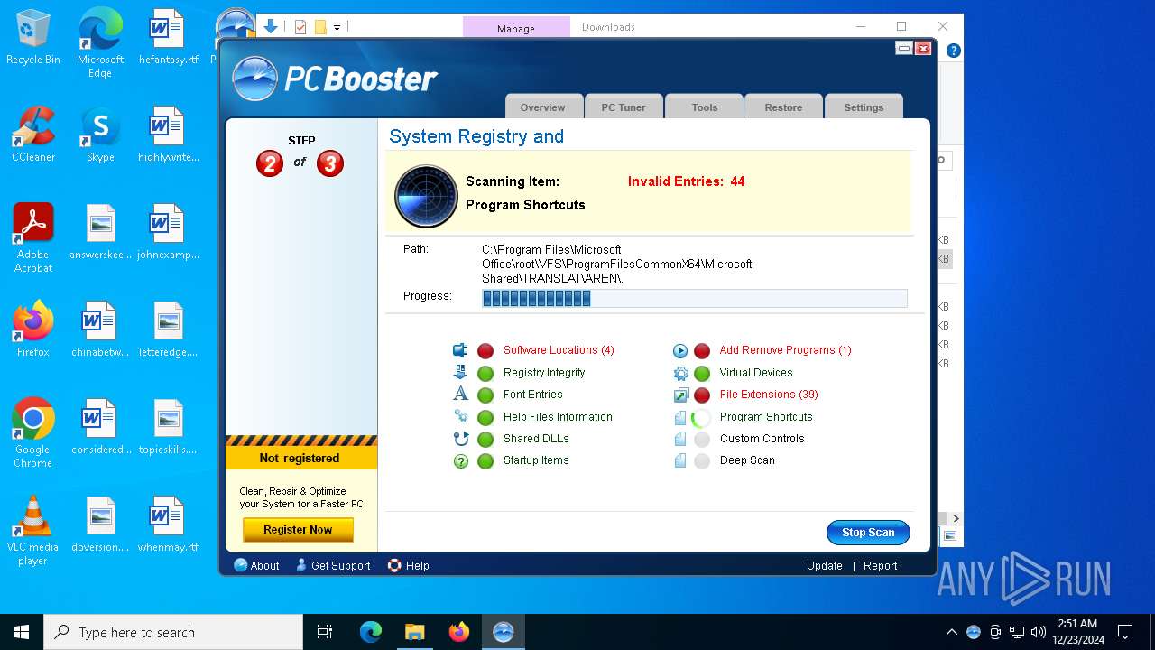This screenshot has width=1155, height=650.
Task: Open the Windows Start menu
Action: (22, 632)
